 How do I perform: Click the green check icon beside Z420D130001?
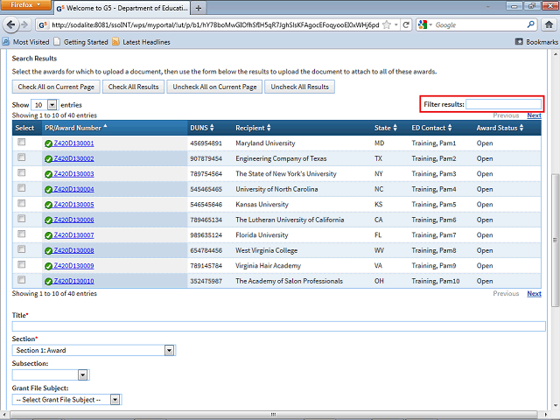(49, 143)
